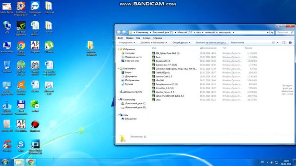
Task: Open the Вид menu
Action: coord(138,38)
